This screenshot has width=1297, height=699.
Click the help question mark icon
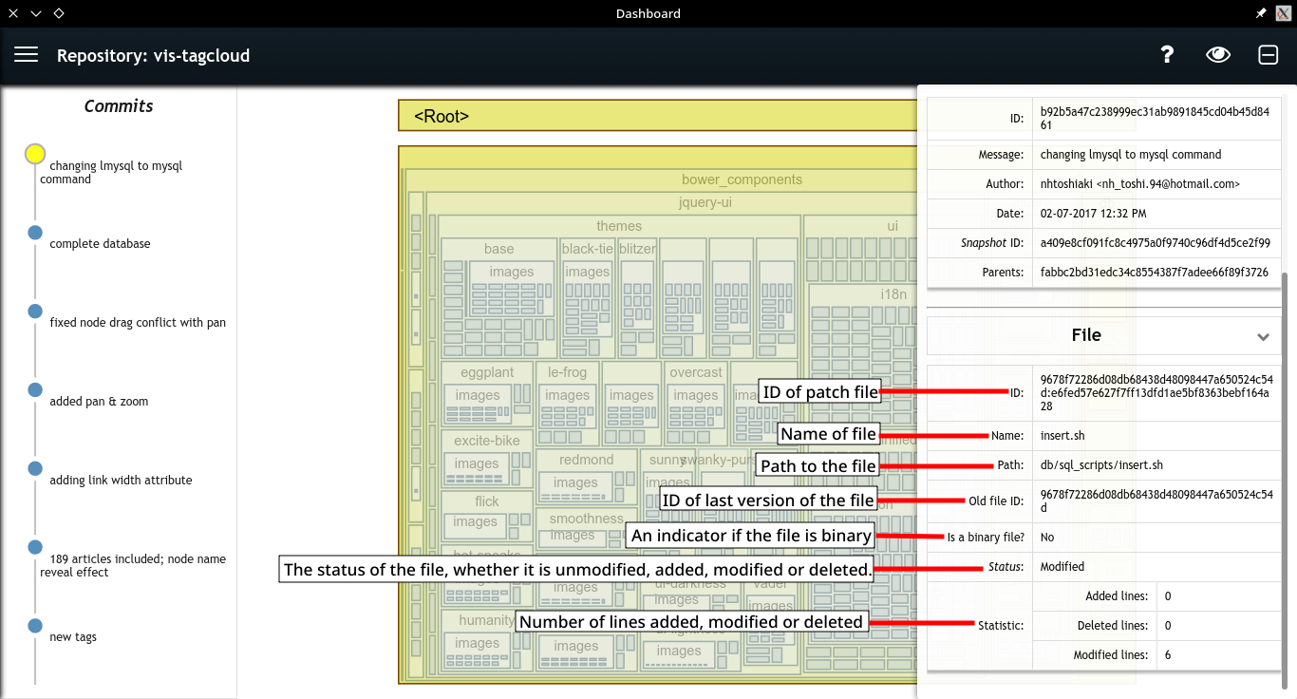1166,54
